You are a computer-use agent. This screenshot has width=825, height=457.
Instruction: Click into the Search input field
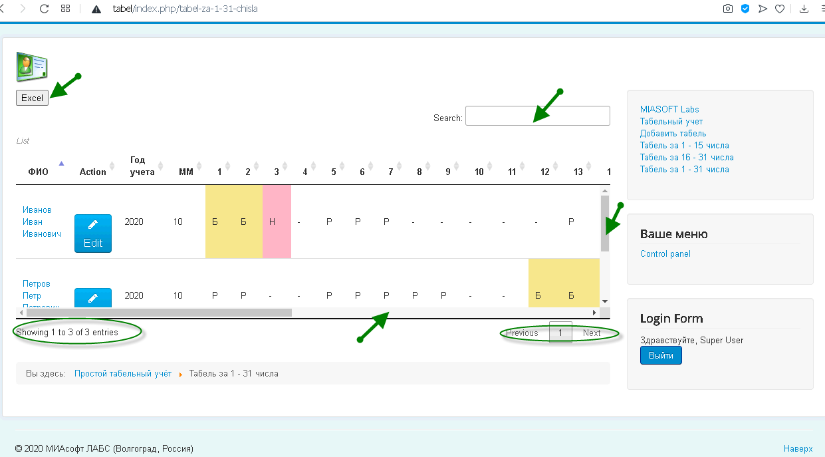click(537, 116)
